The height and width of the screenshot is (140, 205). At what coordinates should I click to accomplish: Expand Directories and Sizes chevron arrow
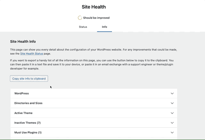(172, 103)
